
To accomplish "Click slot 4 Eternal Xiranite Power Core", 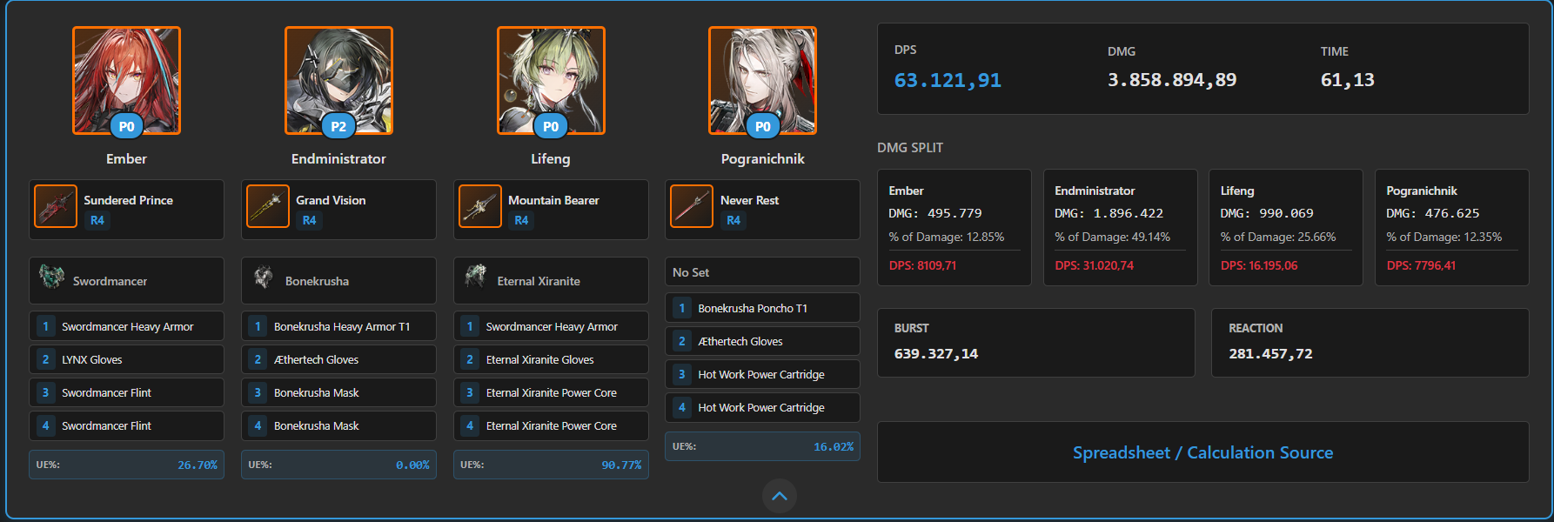I will 551,425.
